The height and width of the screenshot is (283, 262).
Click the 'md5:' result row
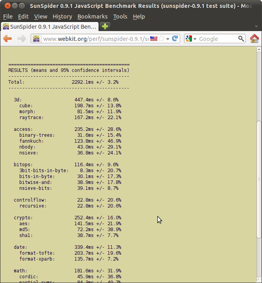pyautogui.click(x=70, y=230)
